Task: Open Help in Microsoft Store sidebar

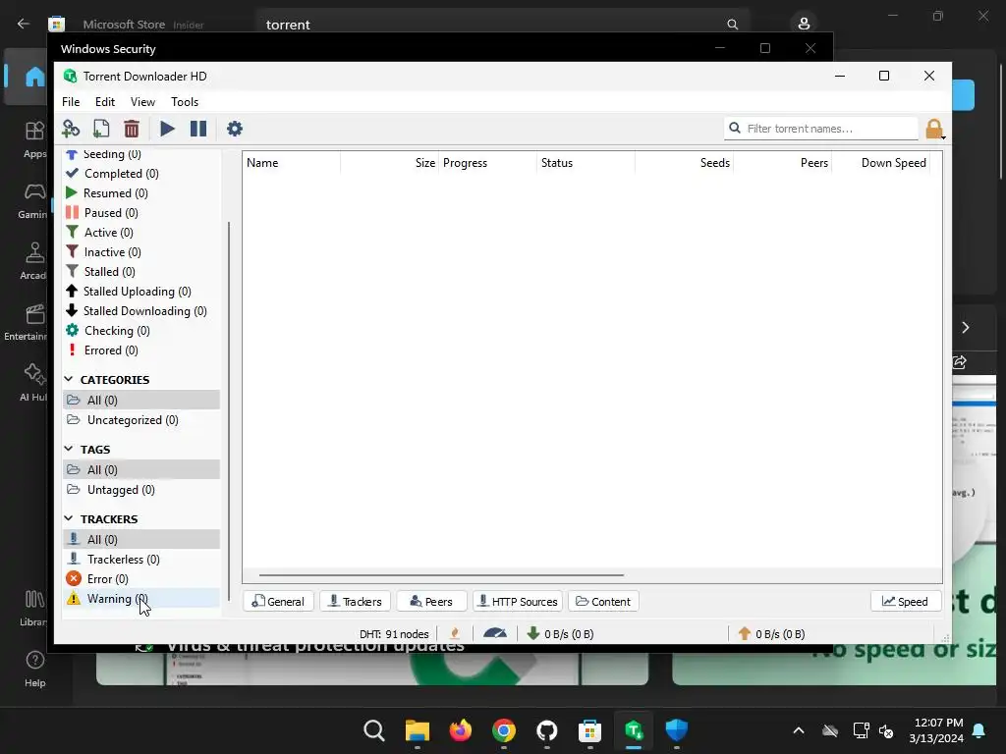Action: [x=34, y=669]
